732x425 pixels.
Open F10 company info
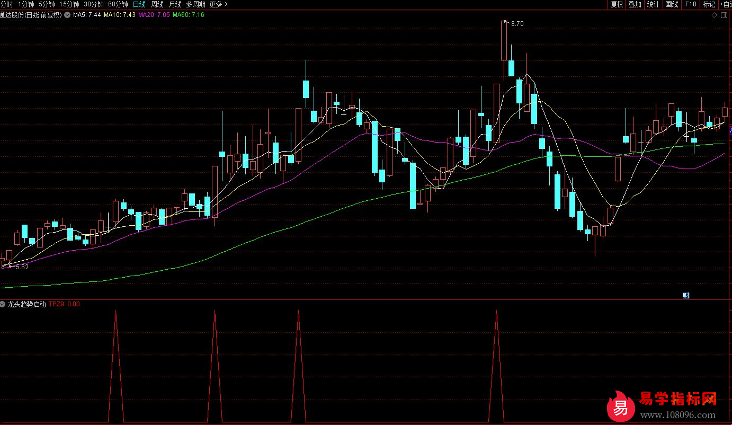[x=690, y=4]
